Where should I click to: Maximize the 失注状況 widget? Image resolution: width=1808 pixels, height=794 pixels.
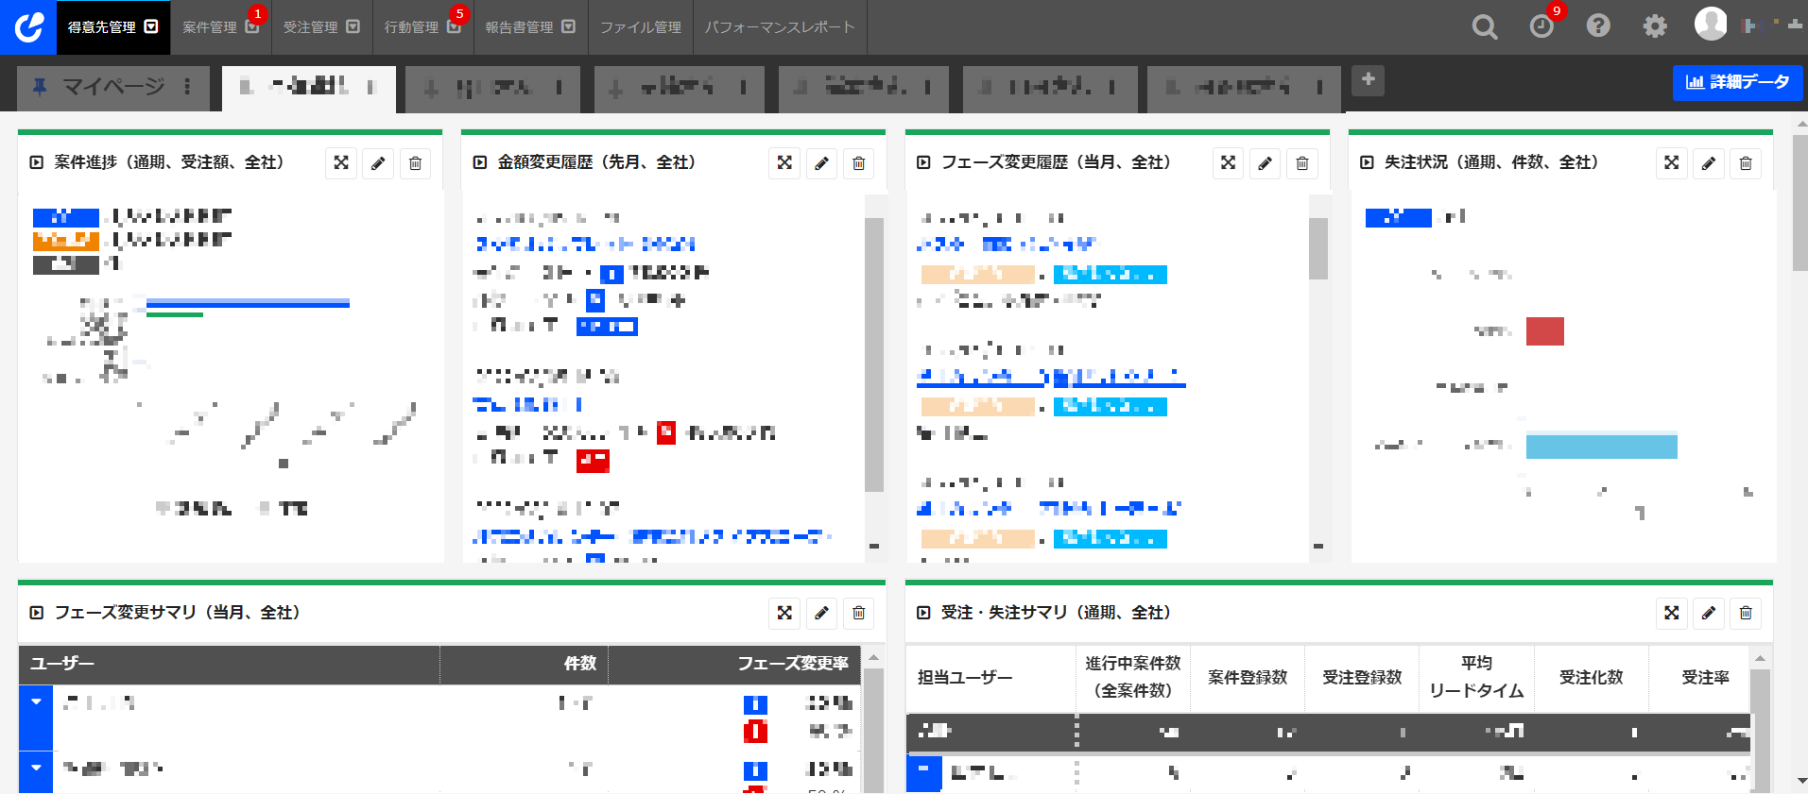click(1672, 163)
